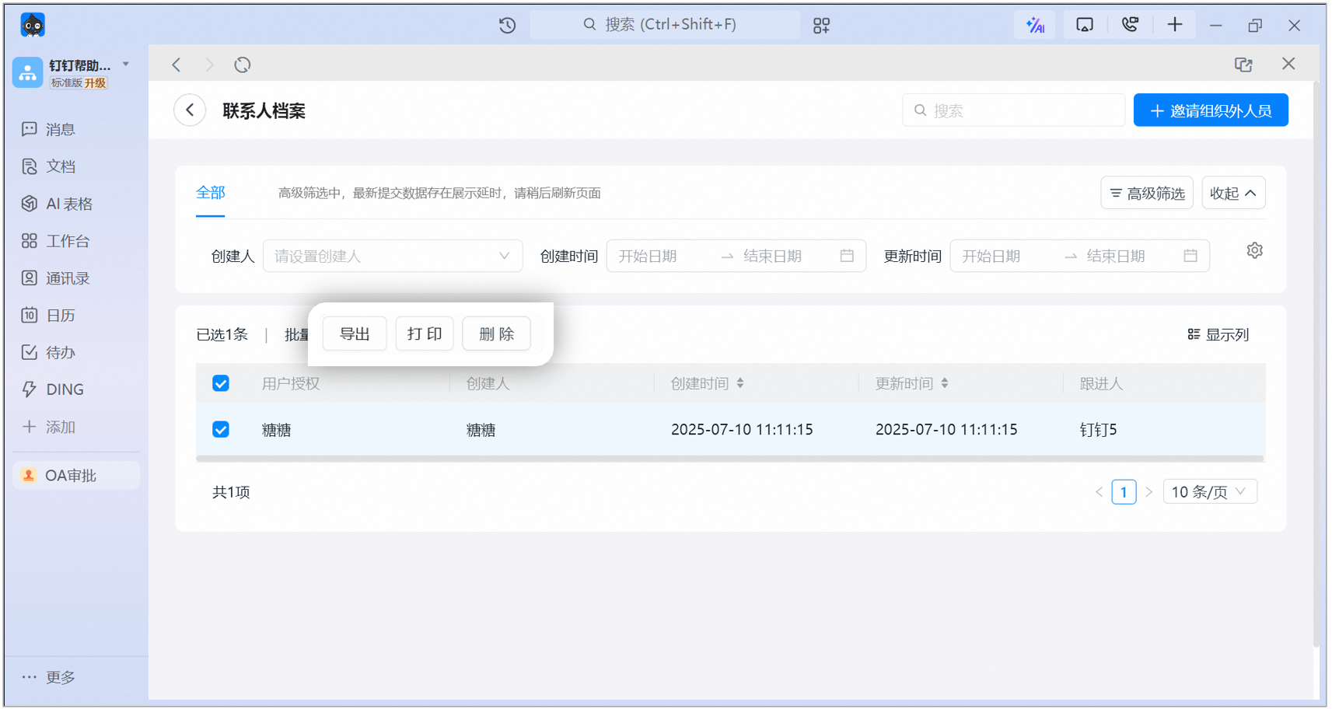Open the history clock icon
Screen dimensions: 1332x709
pos(507,25)
